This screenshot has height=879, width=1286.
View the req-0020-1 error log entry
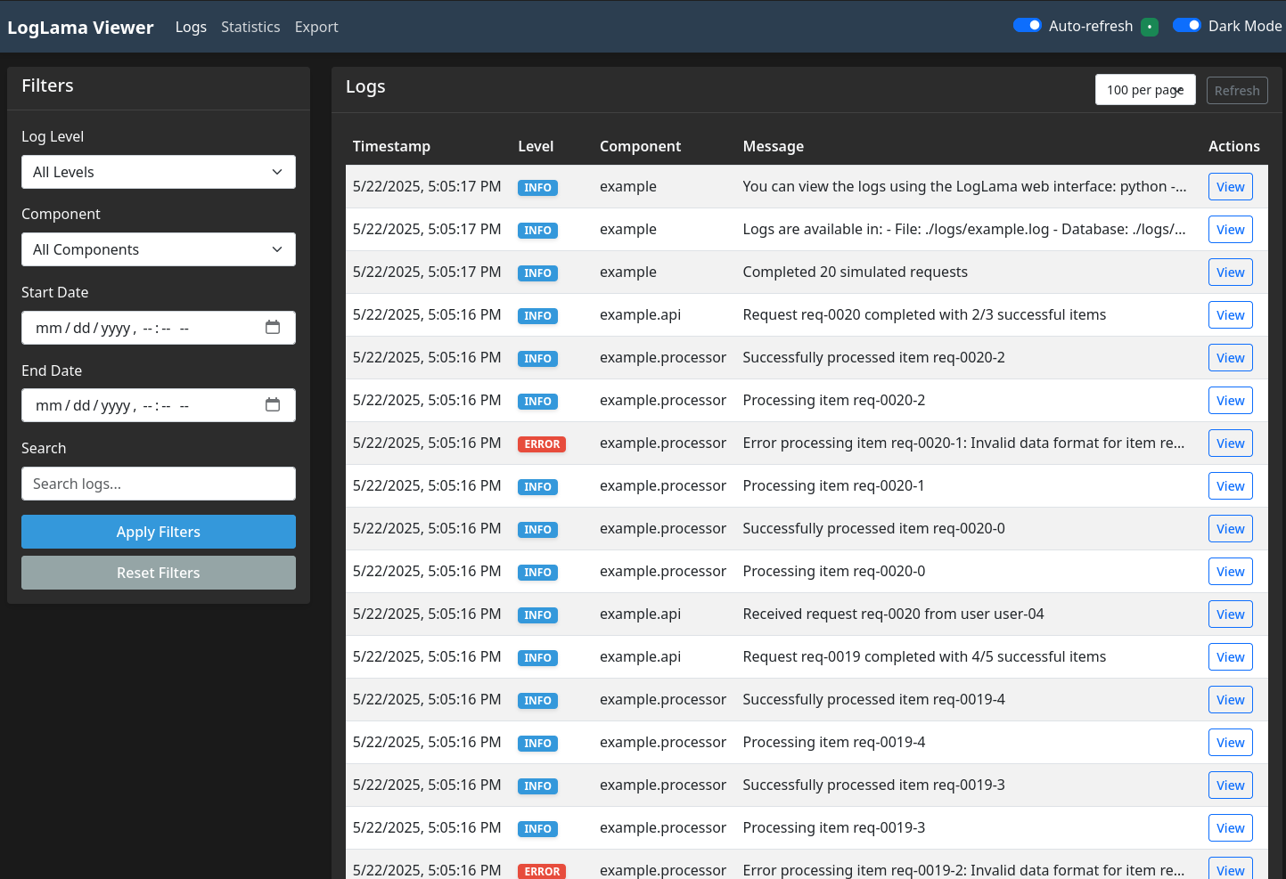[x=1231, y=444]
